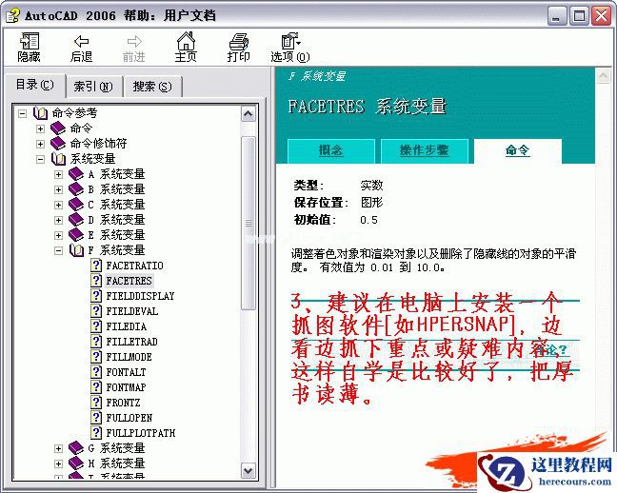Open the FACETRES topic
This screenshot has width=617, height=493.
(x=129, y=281)
